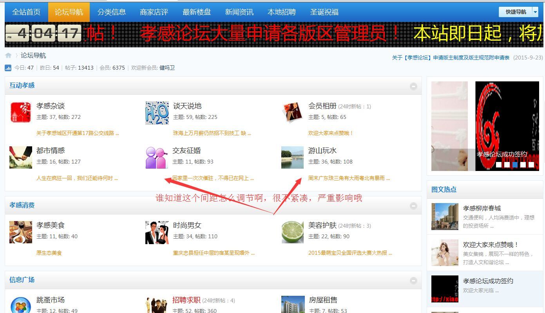Open the 快捷导航 dropdown arrow
545x313 pixels.
click(535, 12)
